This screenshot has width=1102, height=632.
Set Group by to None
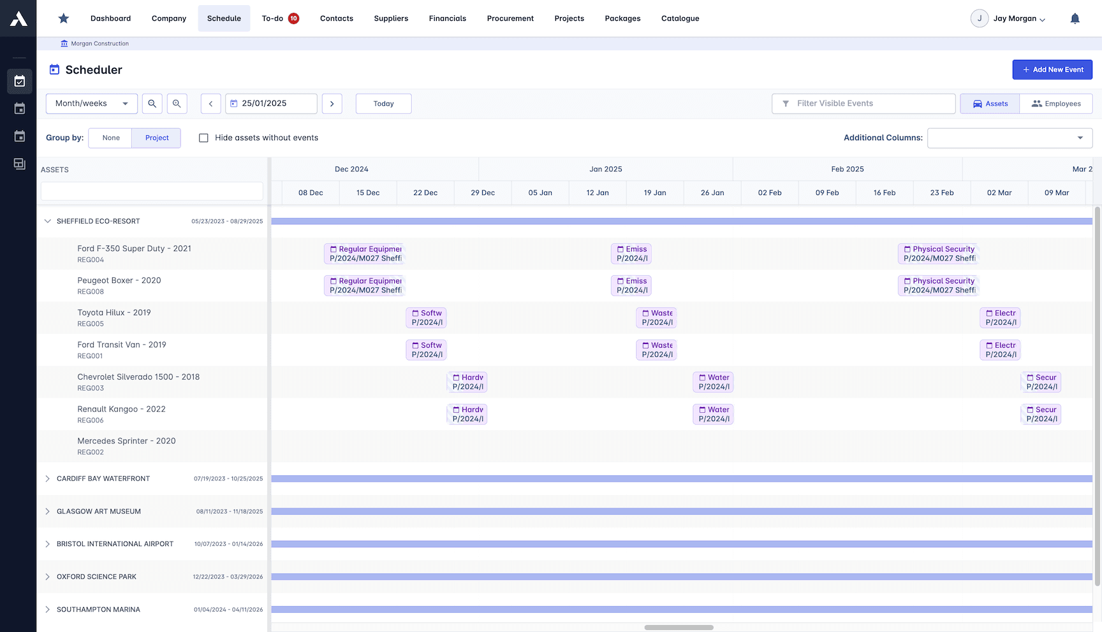pyautogui.click(x=110, y=138)
